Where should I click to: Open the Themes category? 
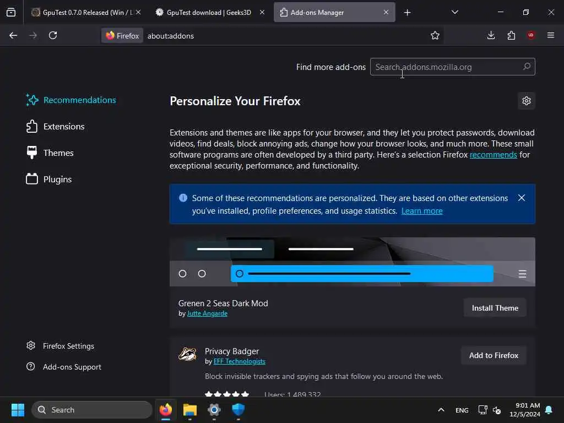(50, 153)
